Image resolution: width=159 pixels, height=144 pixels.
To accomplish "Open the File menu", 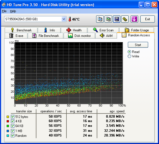I will tap(4, 11).
